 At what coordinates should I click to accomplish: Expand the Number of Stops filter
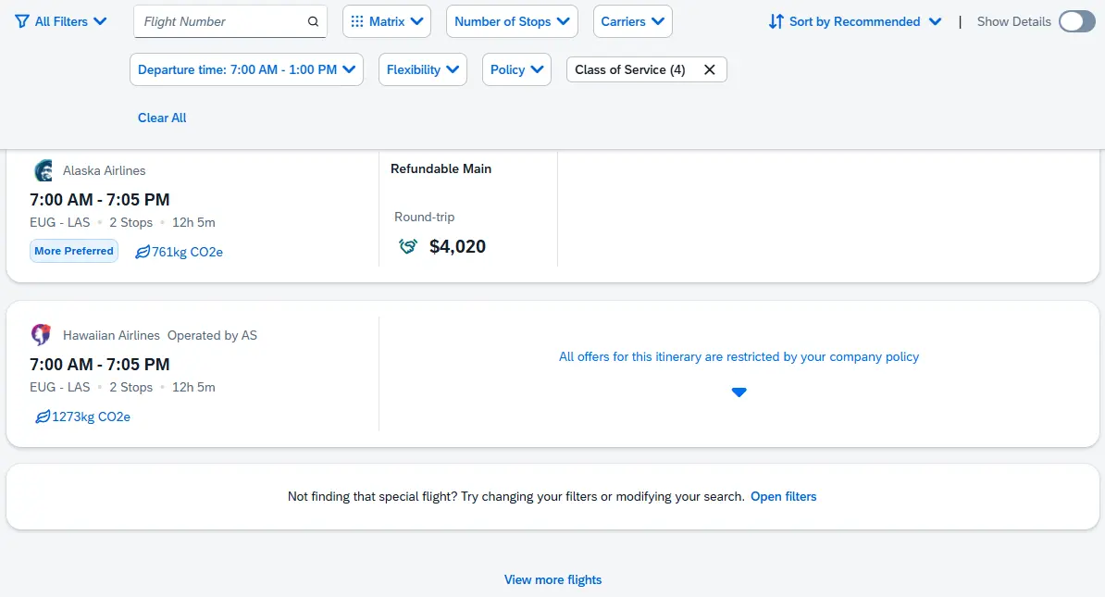click(x=513, y=21)
